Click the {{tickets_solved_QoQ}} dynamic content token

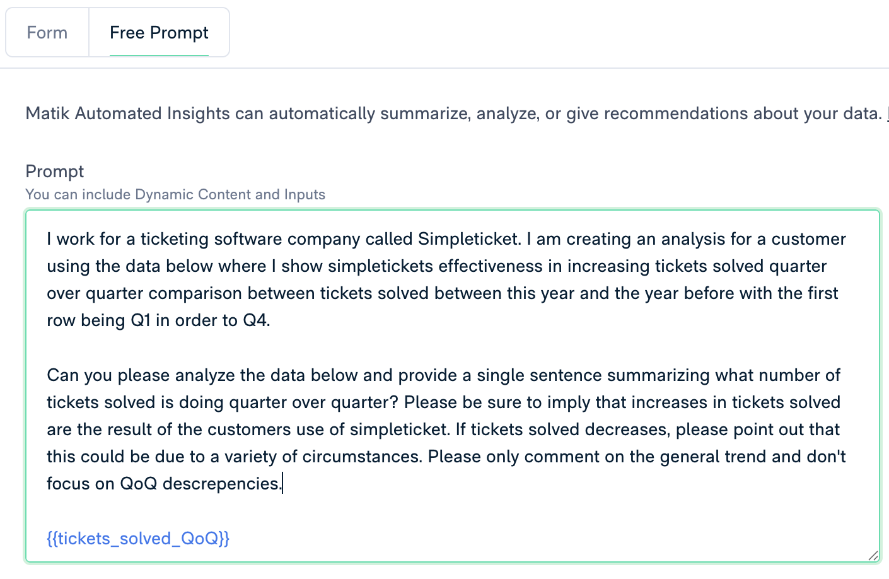tap(137, 538)
